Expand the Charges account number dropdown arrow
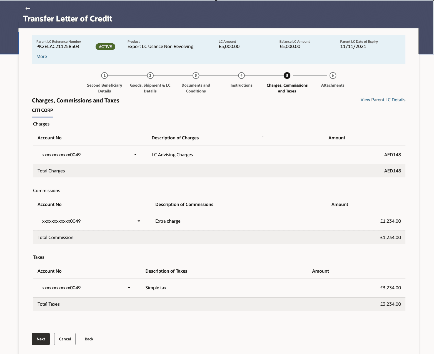 (x=135, y=155)
